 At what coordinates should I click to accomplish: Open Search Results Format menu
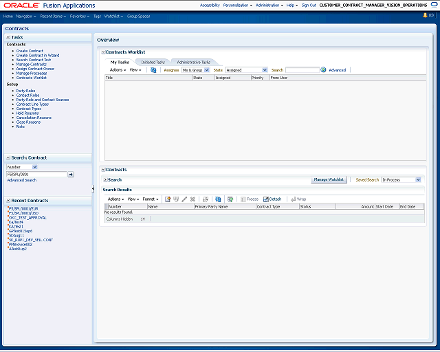tap(151, 199)
